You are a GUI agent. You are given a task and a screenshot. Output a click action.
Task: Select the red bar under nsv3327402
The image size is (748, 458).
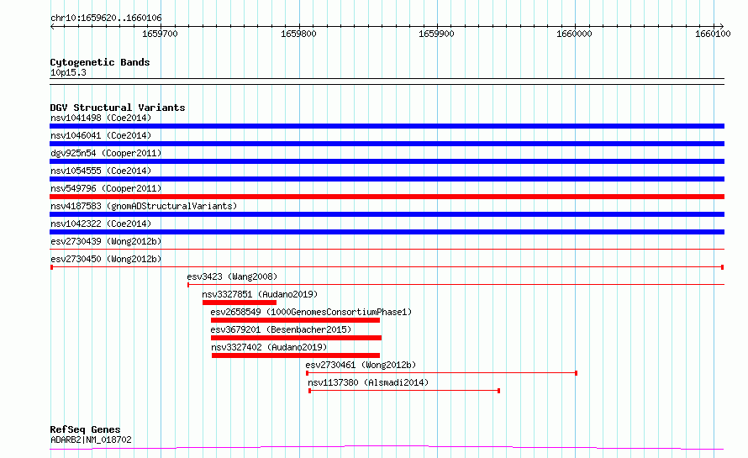point(296,355)
